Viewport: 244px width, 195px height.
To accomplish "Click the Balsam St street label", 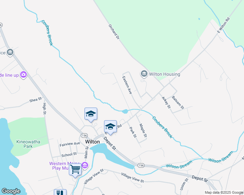I will (178, 102).
